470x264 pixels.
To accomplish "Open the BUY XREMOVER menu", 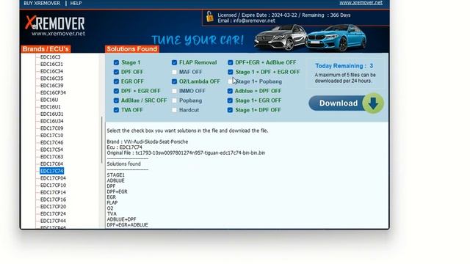I will [42, 3].
